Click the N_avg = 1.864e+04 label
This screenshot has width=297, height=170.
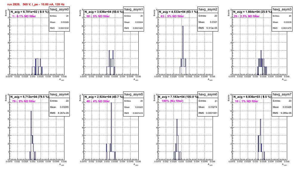tap(252, 12)
